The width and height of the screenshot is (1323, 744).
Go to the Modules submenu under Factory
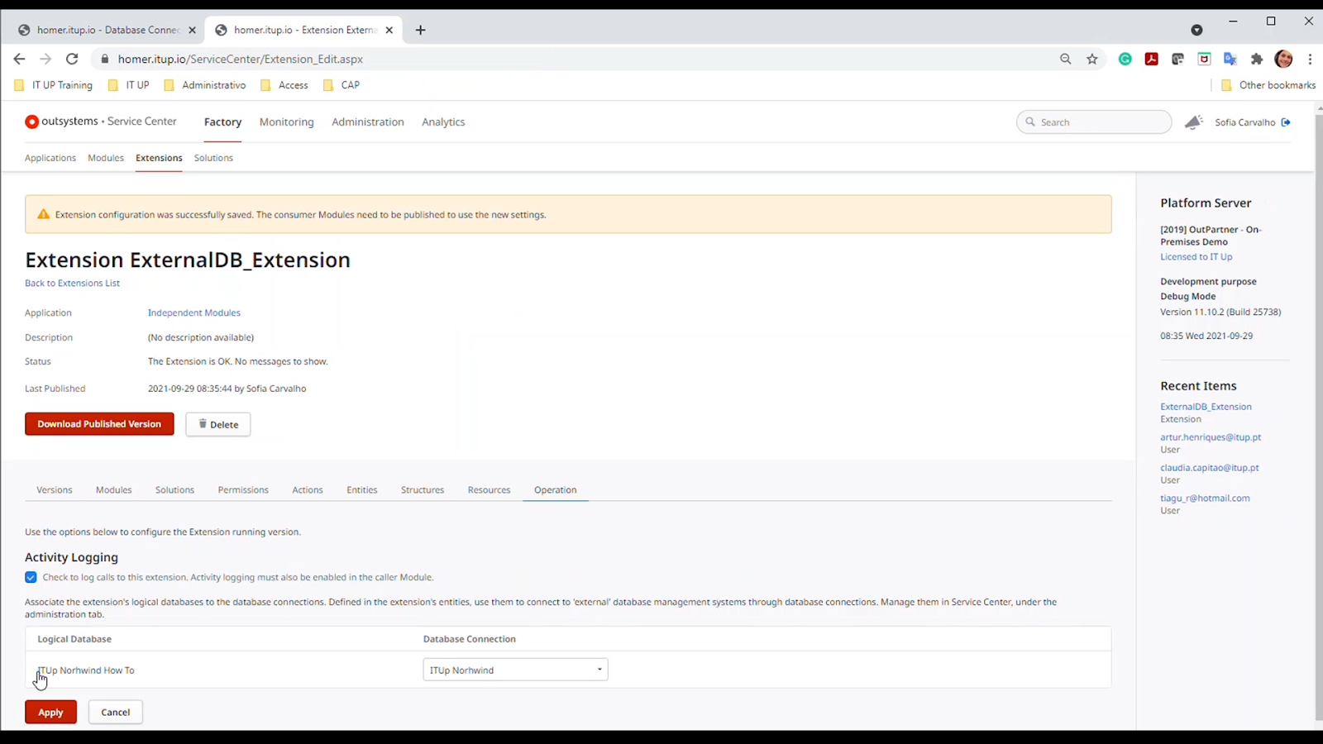coord(106,158)
